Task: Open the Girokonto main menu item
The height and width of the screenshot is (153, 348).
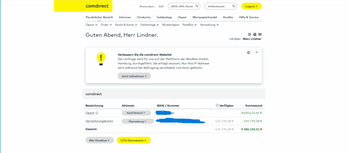Action: [144, 17]
